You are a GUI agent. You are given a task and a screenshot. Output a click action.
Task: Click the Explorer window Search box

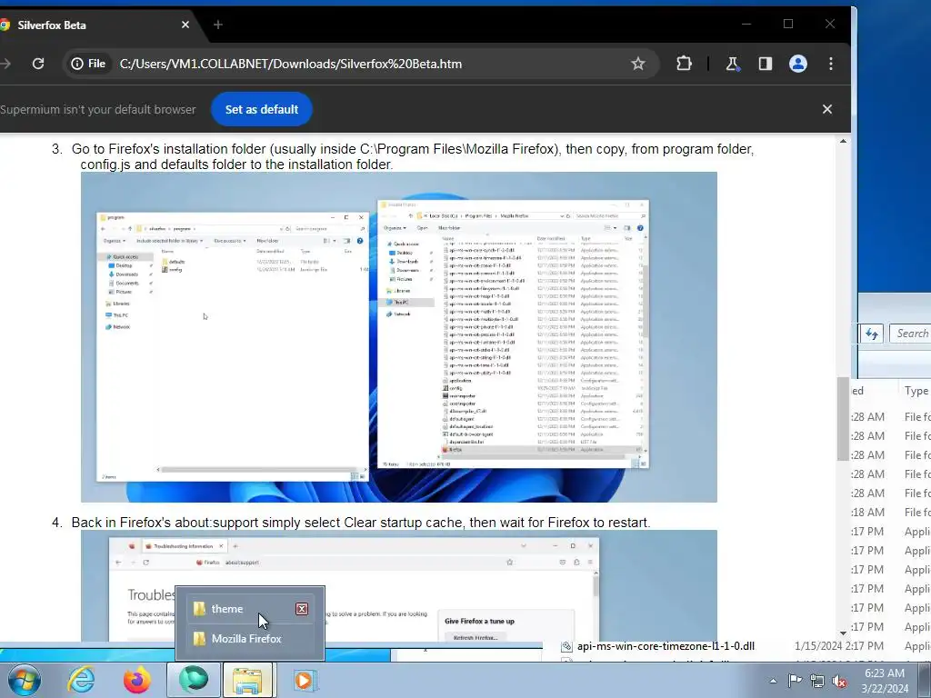(x=910, y=334)
